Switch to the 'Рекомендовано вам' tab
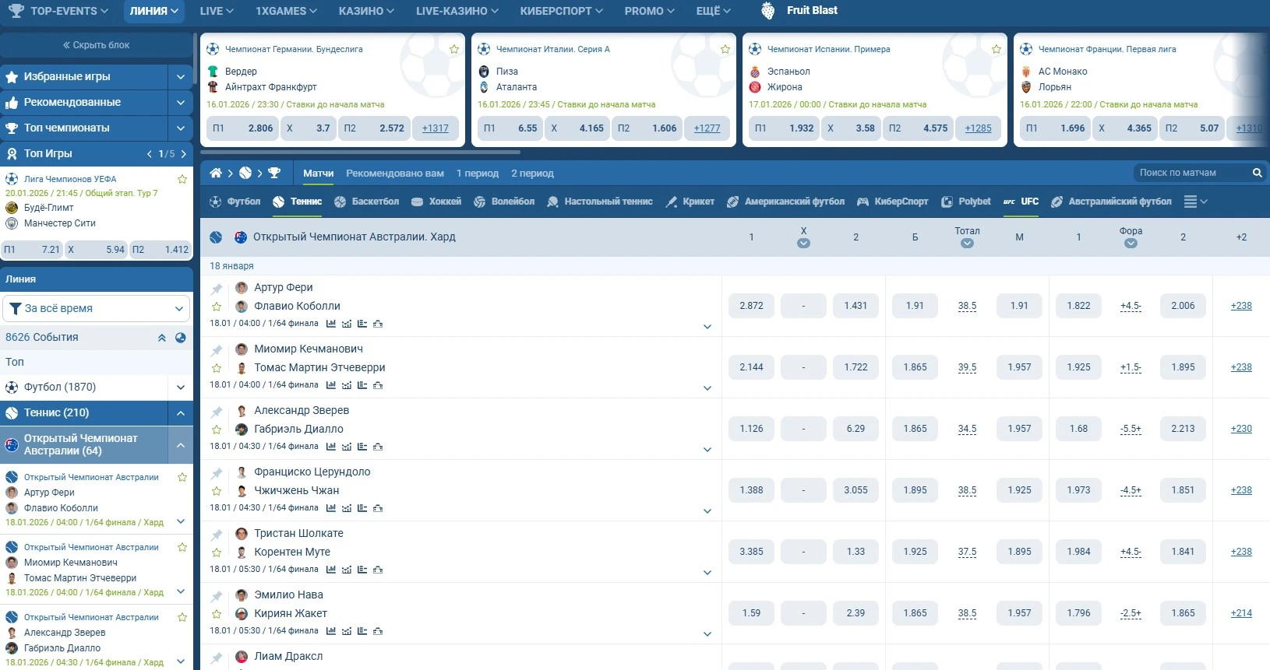This screenshot has height=670, width=1270. click(x=395, y=174)
